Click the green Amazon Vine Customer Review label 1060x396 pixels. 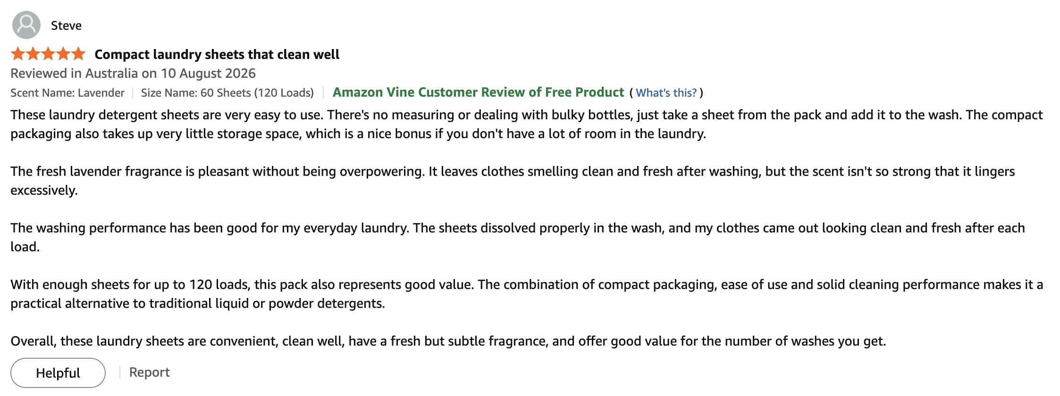[x=479, y=92]
